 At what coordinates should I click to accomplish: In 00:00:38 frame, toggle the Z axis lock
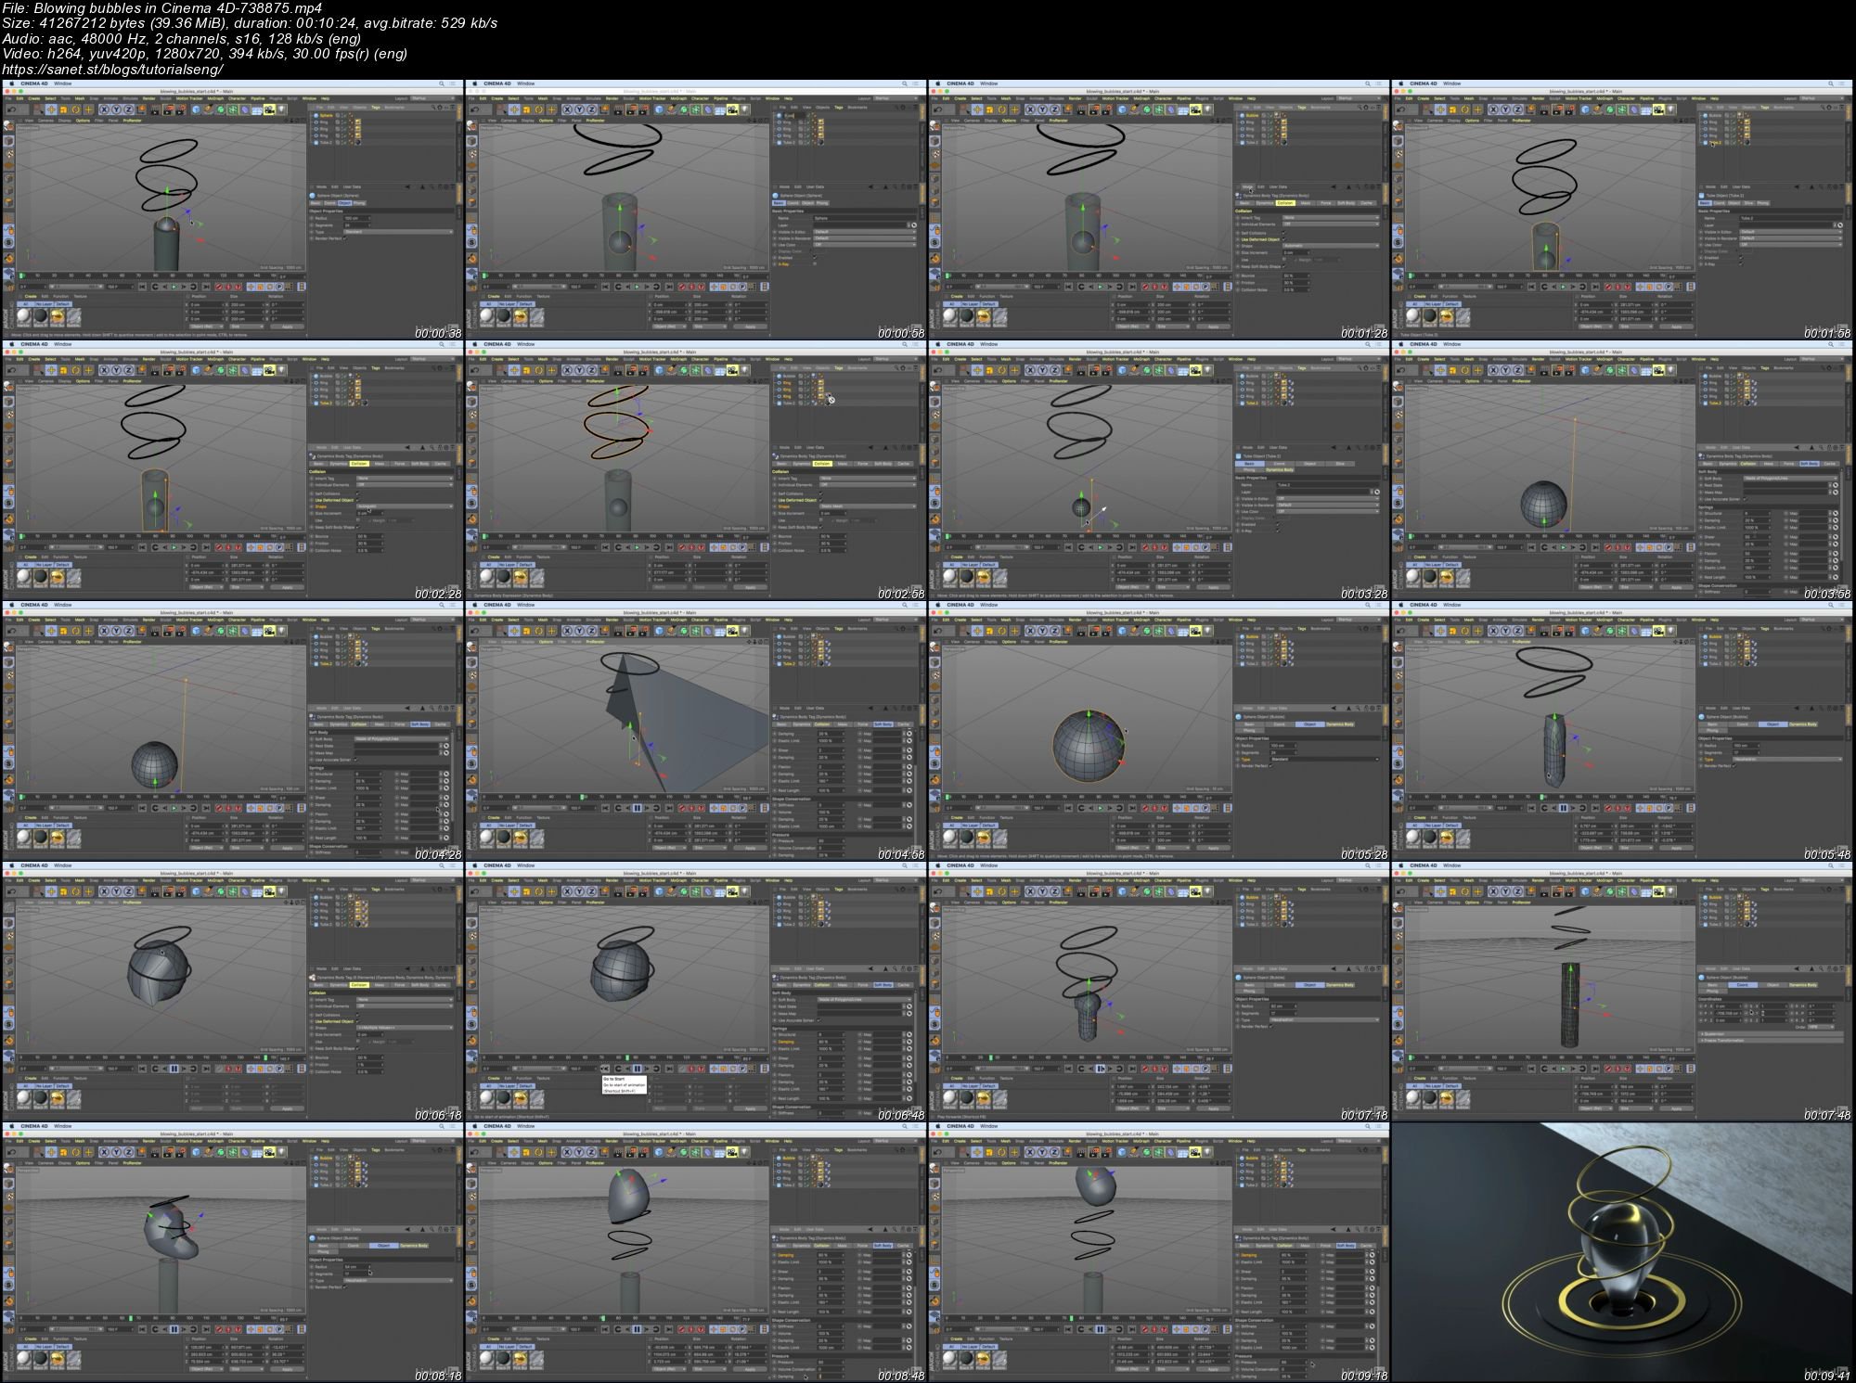[128, 109]
